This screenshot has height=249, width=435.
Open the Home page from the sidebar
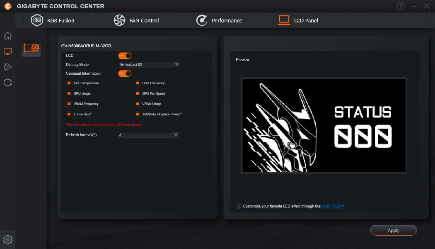[x=7, y=36]
